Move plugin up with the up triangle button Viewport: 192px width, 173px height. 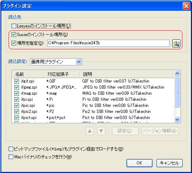(x=90, y=131)
